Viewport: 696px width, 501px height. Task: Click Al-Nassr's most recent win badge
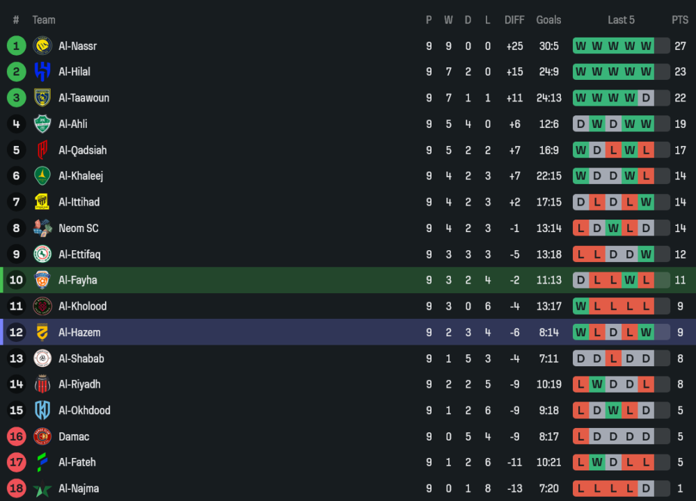(x=646, y=46)
